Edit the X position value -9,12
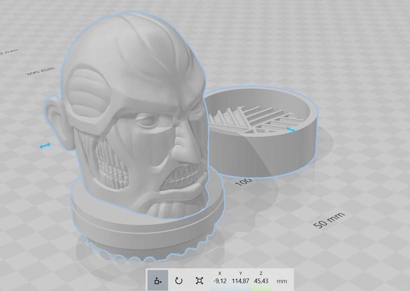Screen dimensions: 410x291 [x=220, y=281]
